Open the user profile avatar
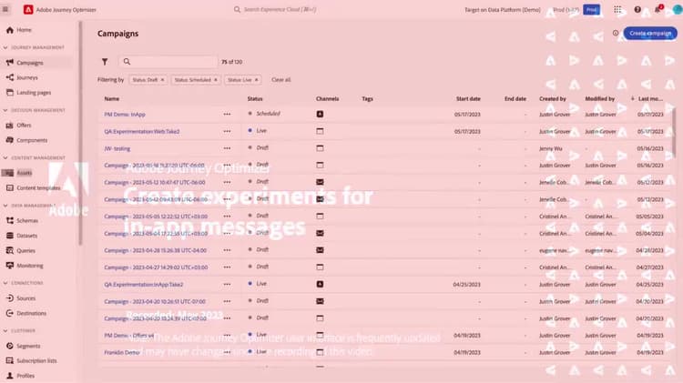Image resolution: width=683 pixels, height=383 pixels. (677, 10)
